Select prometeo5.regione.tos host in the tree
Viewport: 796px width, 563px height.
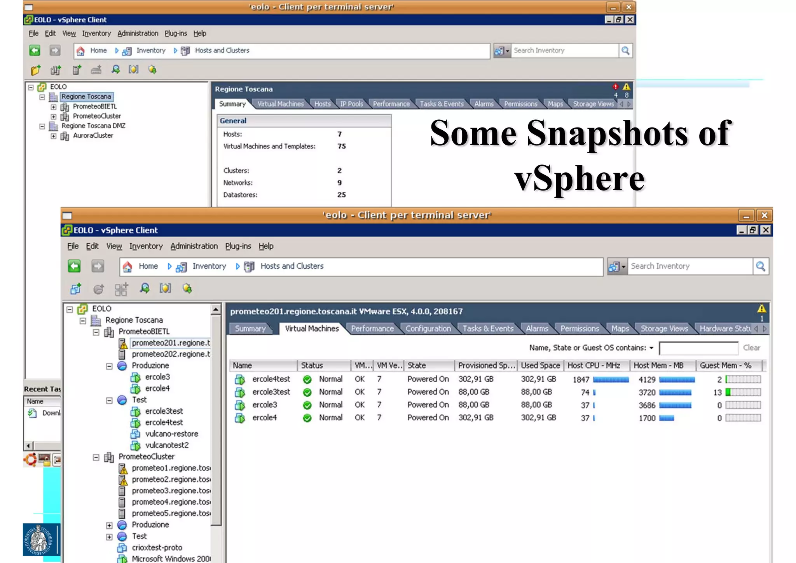171,514
